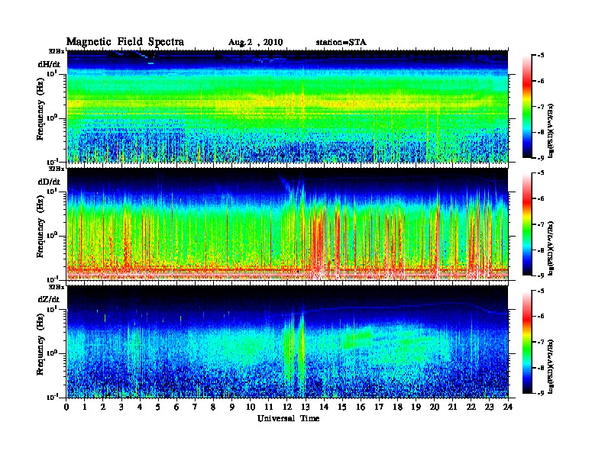Click hour tick label "15" on the time axis
The height and width of the screenshot is (467, 605).
point(342,407)
